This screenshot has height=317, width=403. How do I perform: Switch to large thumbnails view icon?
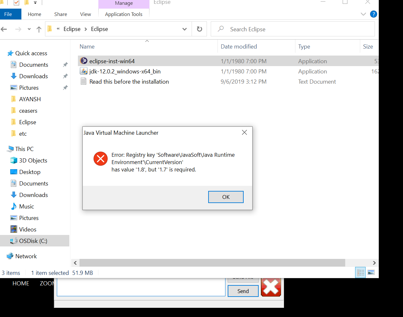(x=371, y=273)
